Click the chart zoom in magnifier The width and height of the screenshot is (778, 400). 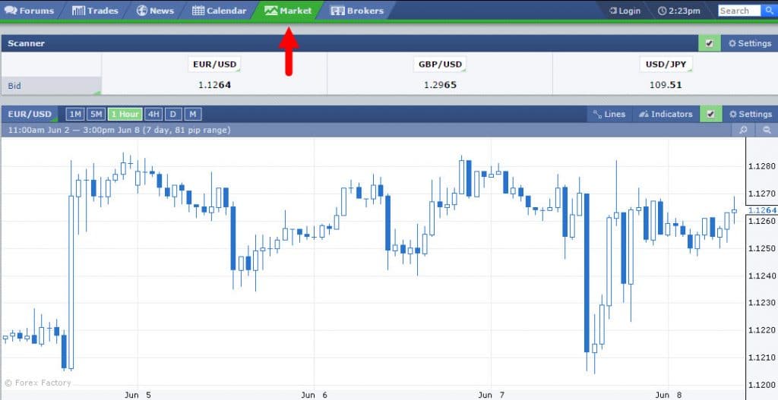point(744,130)
